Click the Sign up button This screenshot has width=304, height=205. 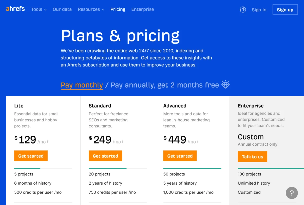tap(285, 10)
